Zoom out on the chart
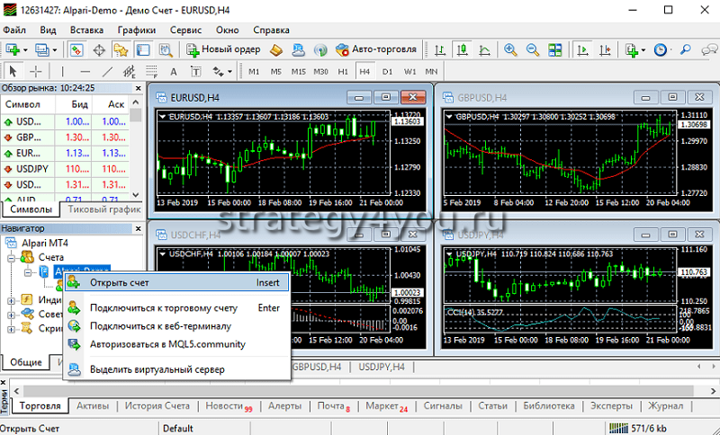The width and height of the screenshot is (720, 435). coord(531,49)
